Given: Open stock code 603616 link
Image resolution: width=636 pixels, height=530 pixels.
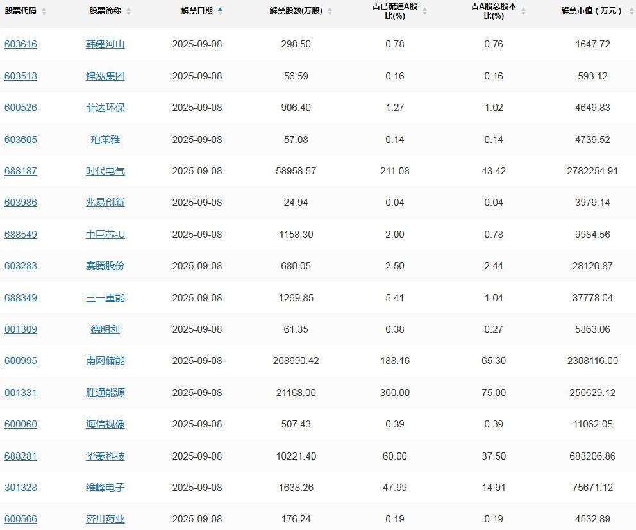Looking at the screenshot, I should tap(21, 44).
